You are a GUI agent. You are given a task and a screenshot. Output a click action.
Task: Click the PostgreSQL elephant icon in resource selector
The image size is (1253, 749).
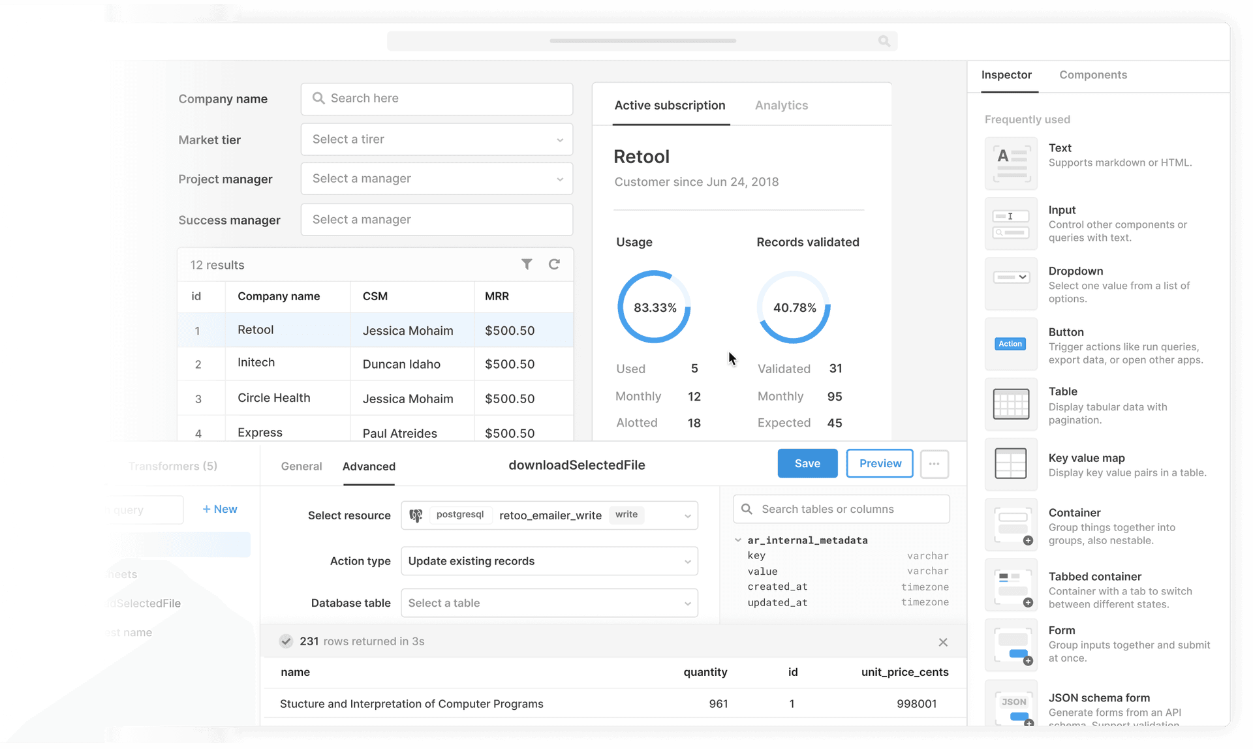coord(416,515)
